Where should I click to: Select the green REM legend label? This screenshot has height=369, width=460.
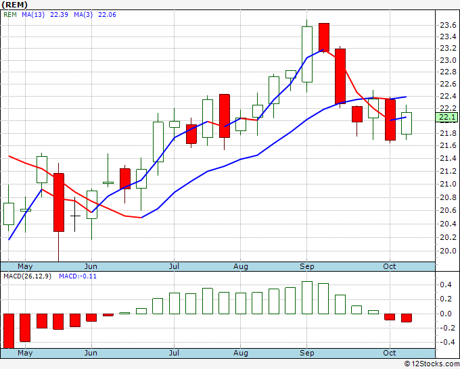tap(10, 14)
